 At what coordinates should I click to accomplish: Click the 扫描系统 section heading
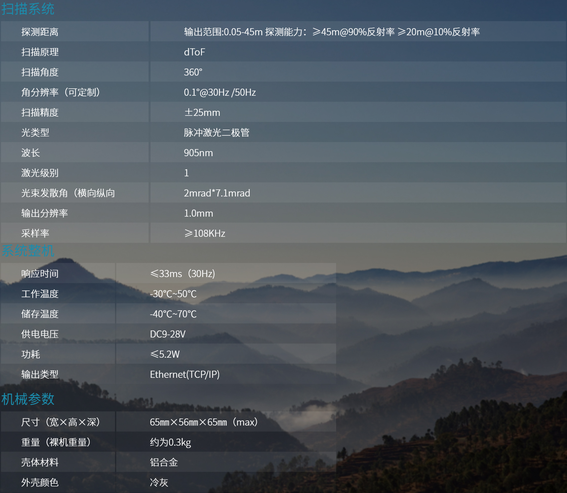click(x=28, y=9)
